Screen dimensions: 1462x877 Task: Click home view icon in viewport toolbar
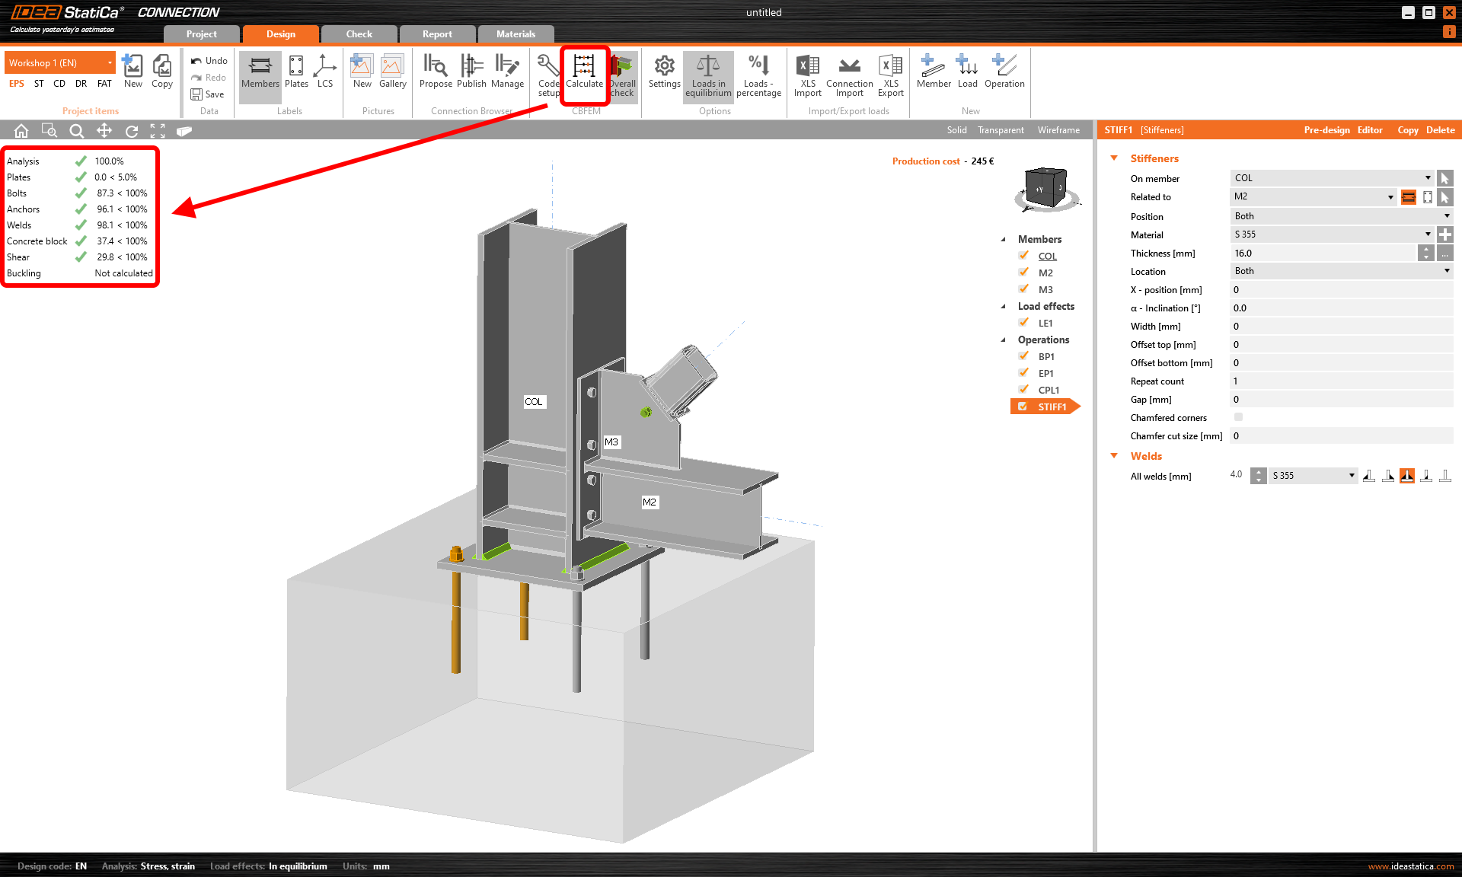tap(21, 130)
